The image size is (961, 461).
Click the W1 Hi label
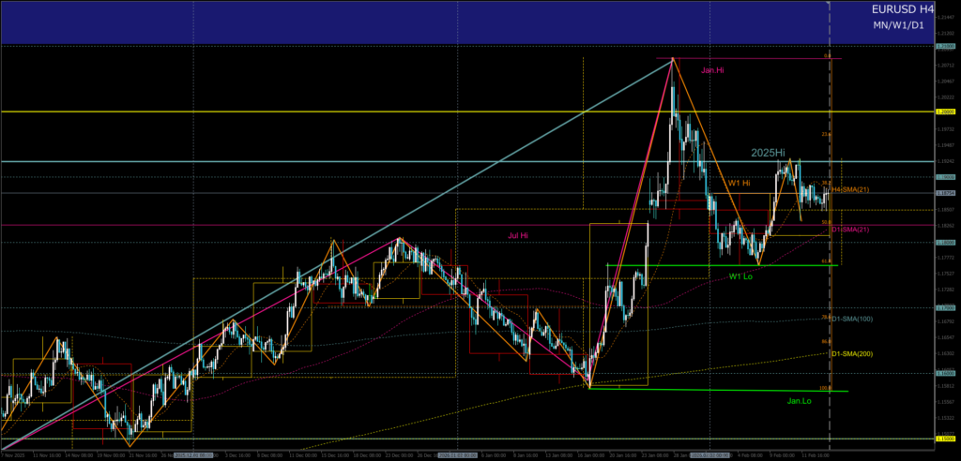click(739, 183)
